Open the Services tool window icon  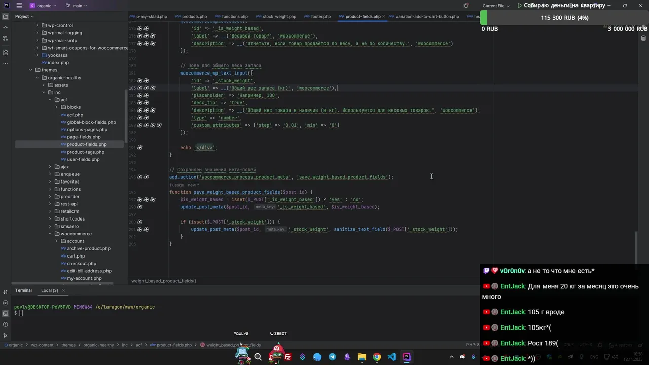(x=5, y=303)
